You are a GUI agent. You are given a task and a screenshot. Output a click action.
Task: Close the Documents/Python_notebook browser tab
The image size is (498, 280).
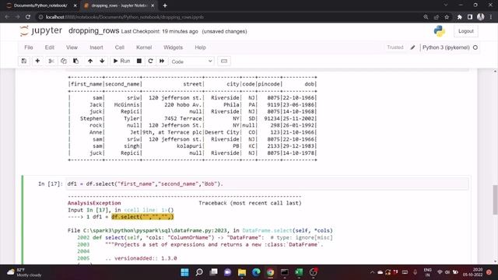(x=75, y=5)
